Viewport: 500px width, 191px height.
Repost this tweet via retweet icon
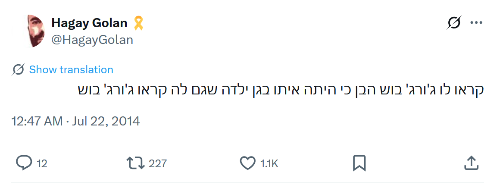coord(135,163)
